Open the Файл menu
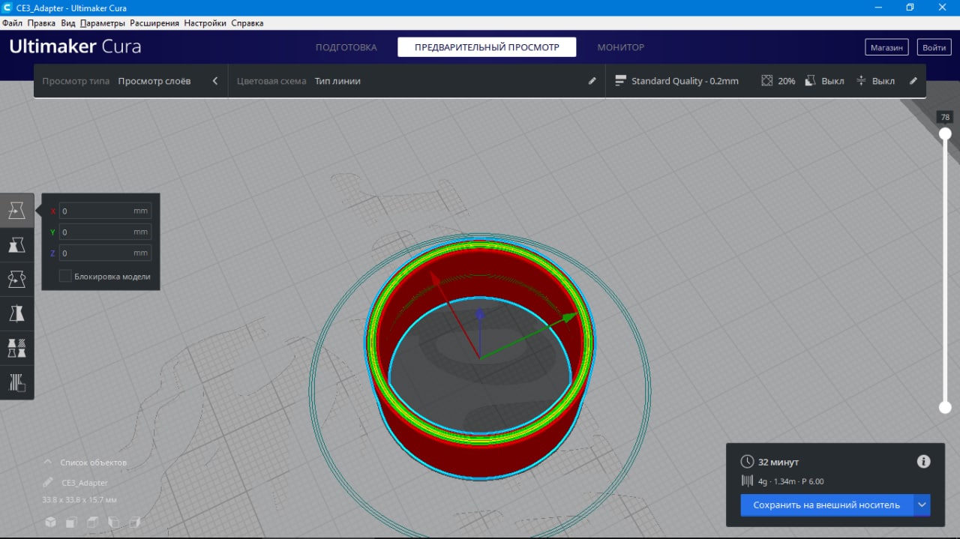Screen dimensions: 960x539 pyautogui.click(x=13, y=23)
